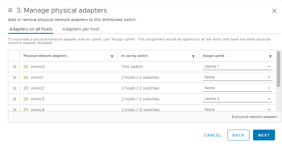
Task: Open the uplink dropdown for vmnic1
Action: (237, 77)
